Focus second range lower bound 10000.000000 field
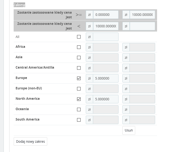This screenshot has width=174, height=152. (105, 26)
